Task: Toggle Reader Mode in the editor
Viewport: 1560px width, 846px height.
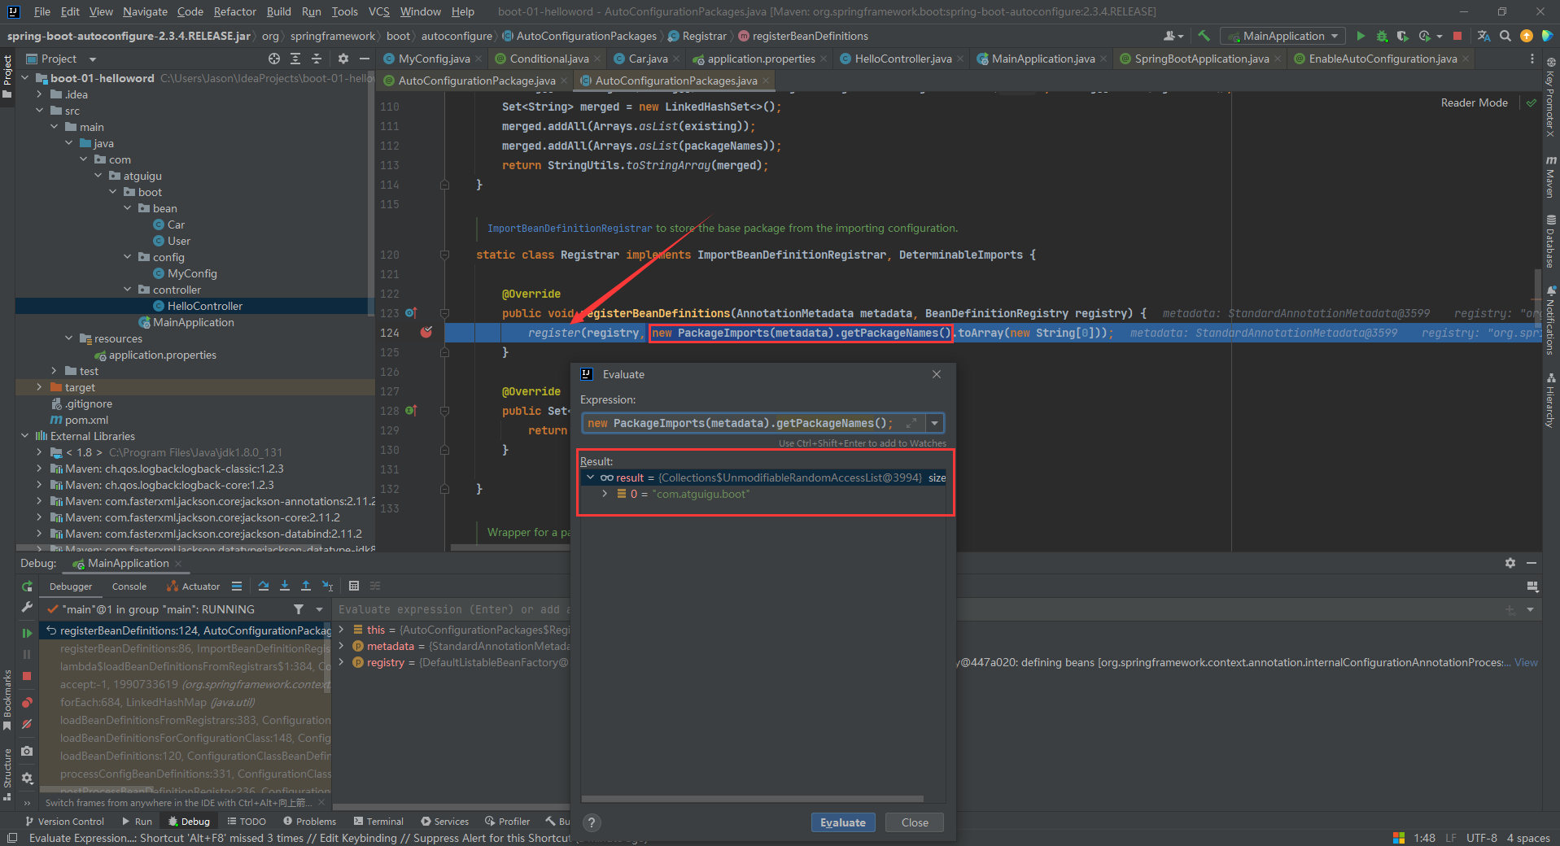Action: tap(1474, 102)
